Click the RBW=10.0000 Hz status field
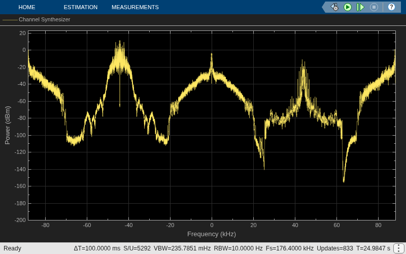406x254 pixels. click(x=238, y=248)
